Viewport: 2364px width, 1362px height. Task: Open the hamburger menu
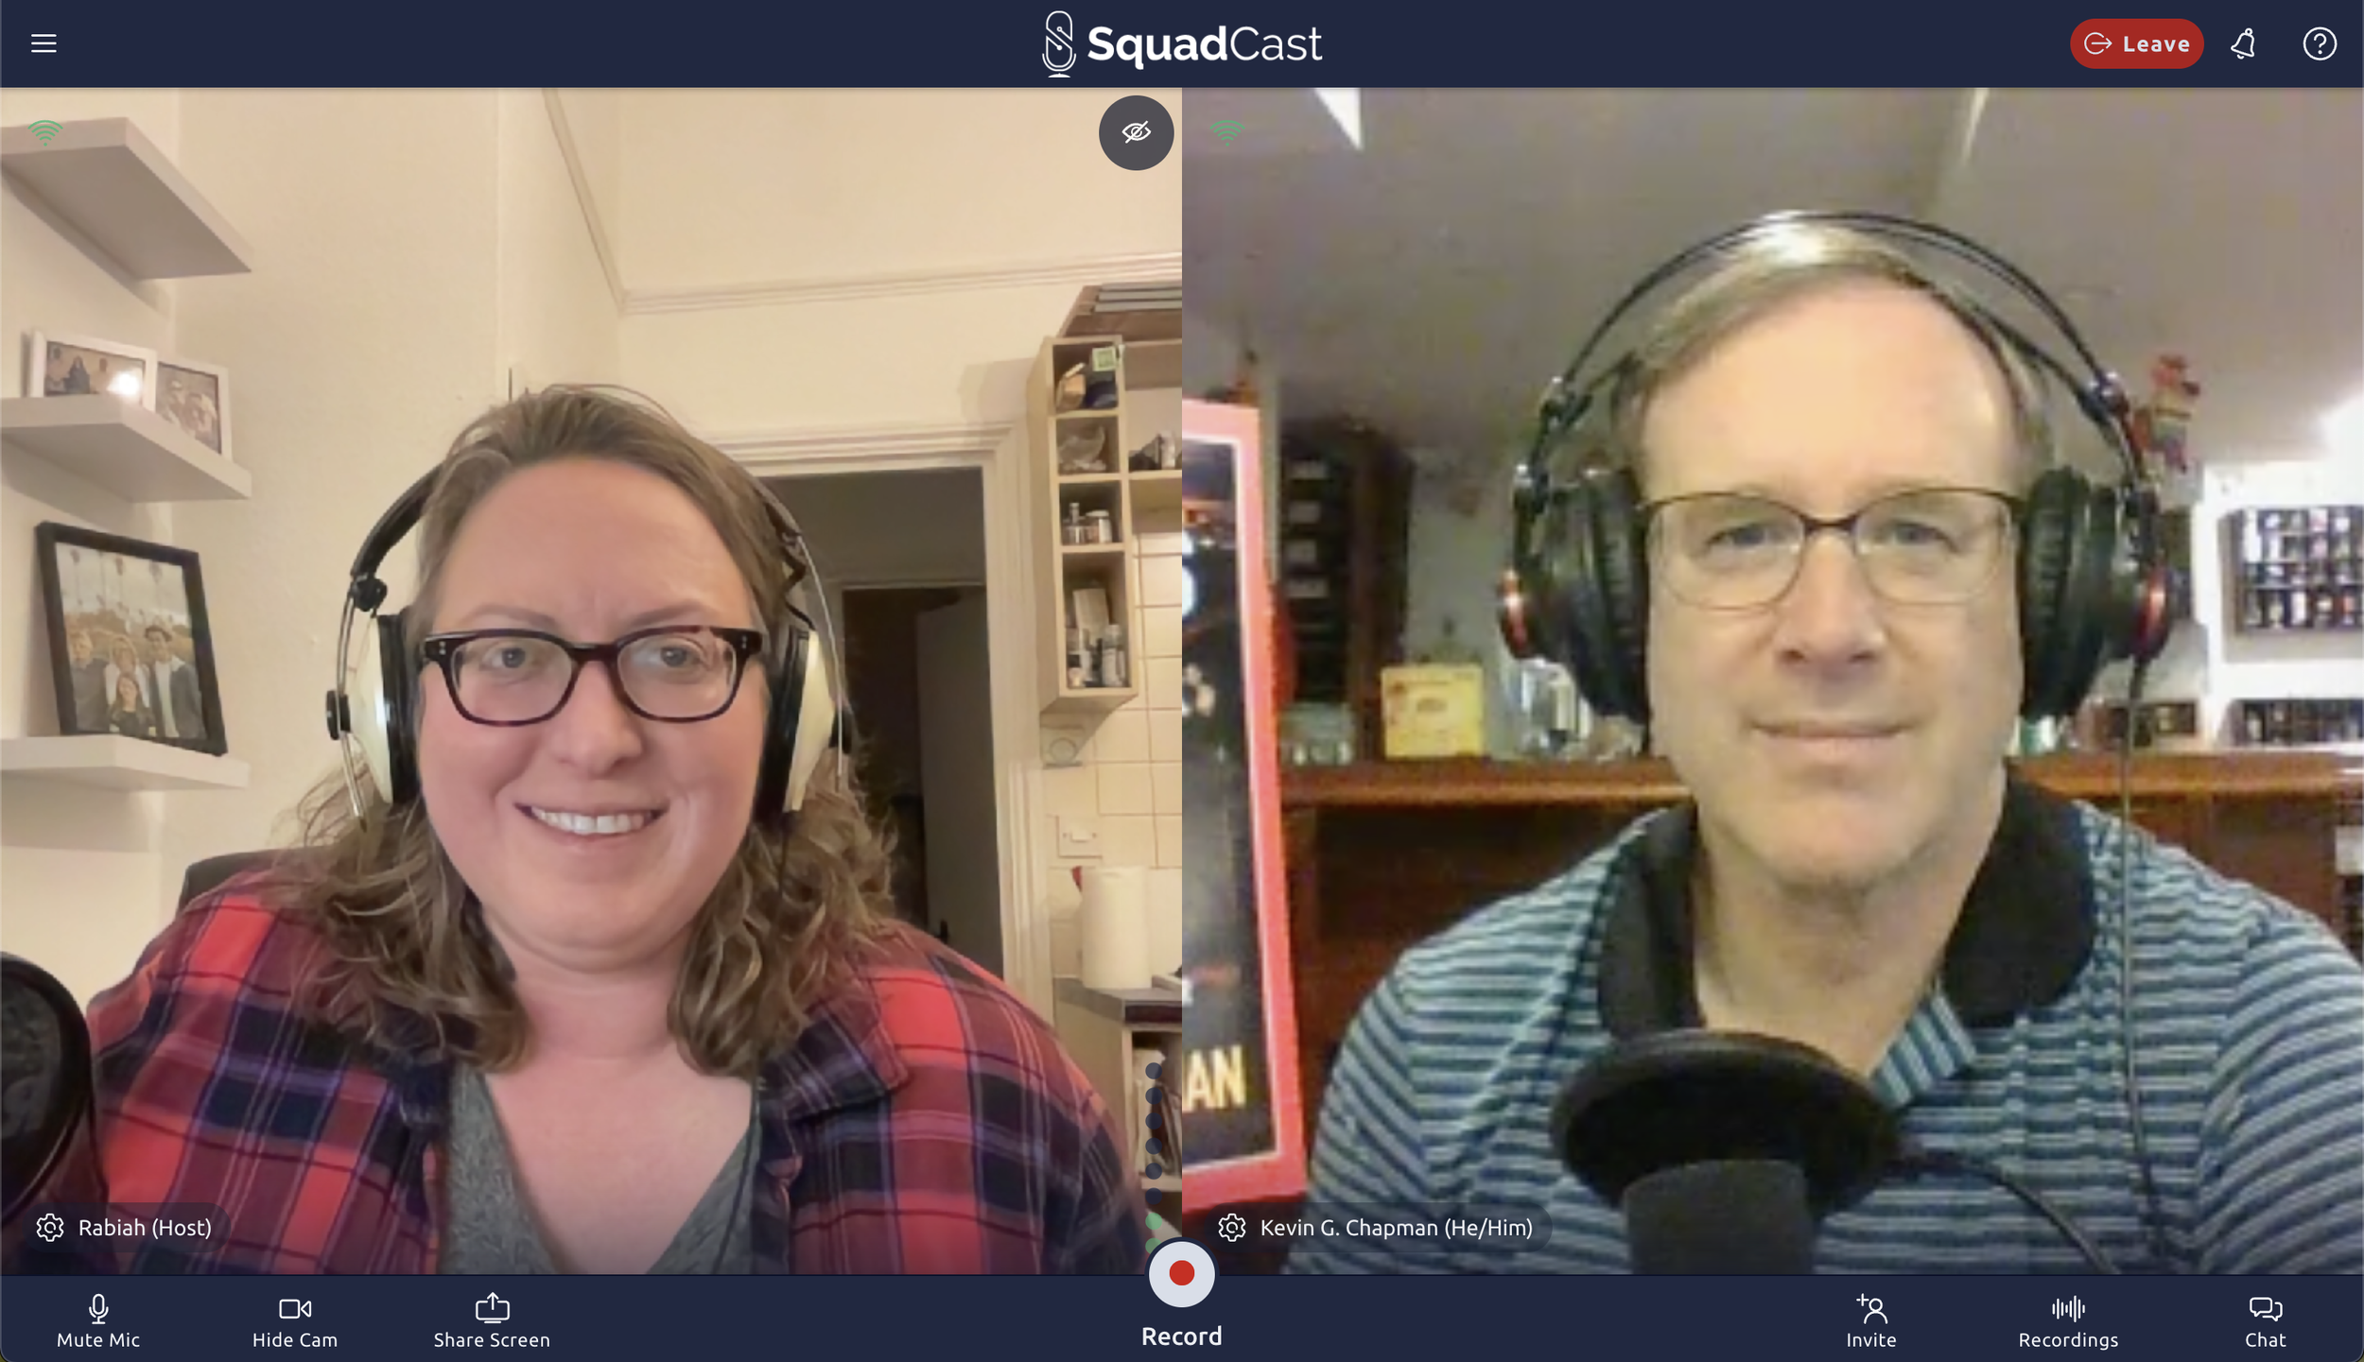point(43,43)
